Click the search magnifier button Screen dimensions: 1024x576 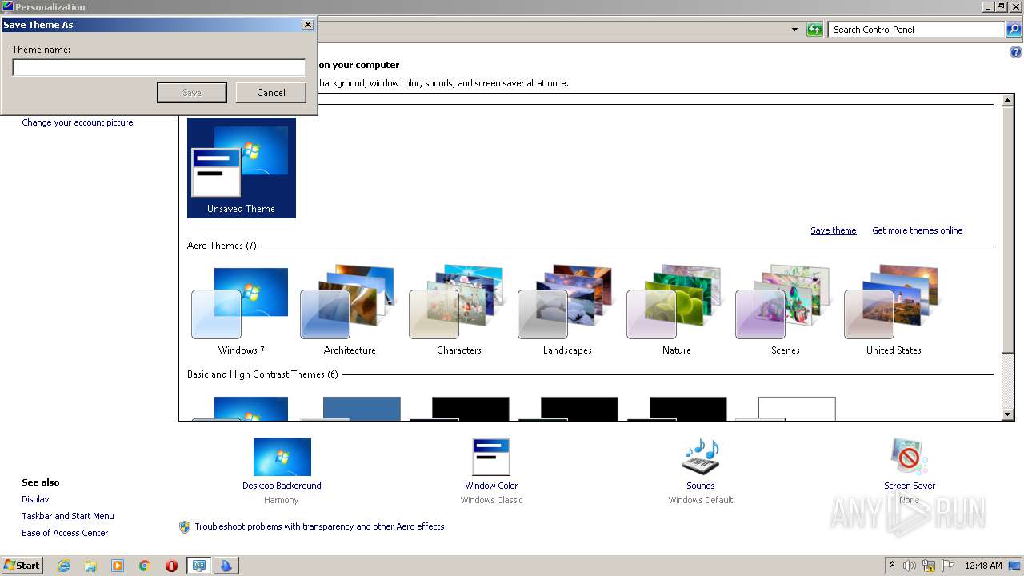coord(1014,30)
